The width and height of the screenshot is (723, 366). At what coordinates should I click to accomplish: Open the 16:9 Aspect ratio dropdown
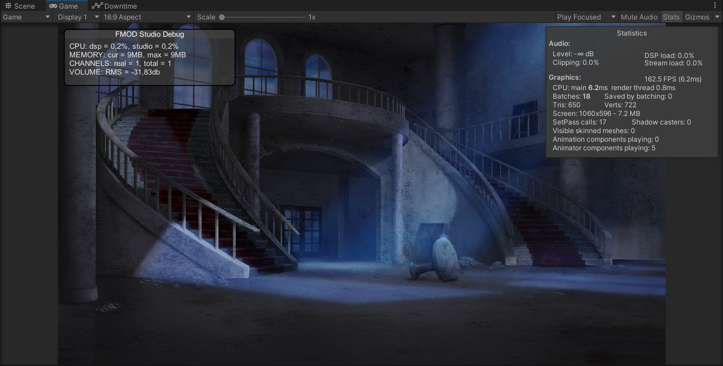coord(147,17)
